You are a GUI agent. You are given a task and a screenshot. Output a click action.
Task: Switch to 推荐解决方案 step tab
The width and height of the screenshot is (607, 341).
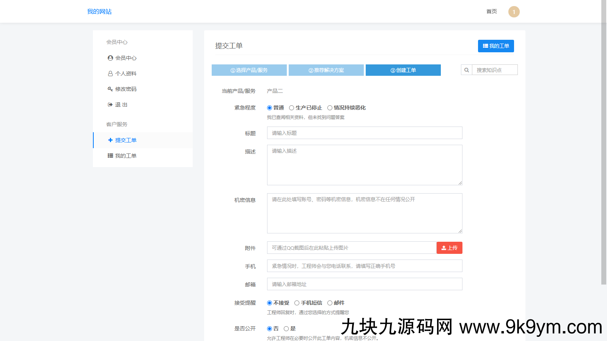[x=326, y=70]
